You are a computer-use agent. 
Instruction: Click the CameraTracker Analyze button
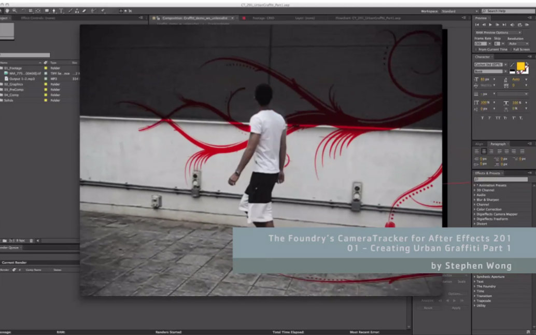[427, 301]
